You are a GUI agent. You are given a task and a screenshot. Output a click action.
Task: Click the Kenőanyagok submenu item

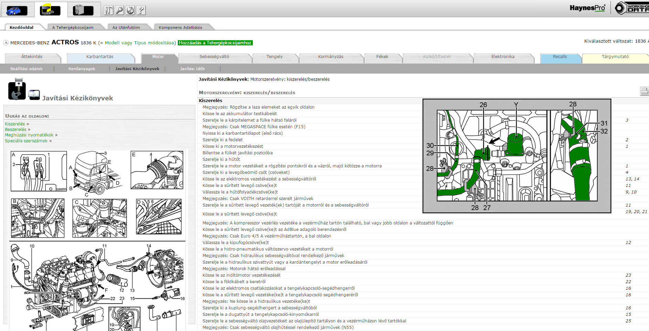tap(82, 69)
